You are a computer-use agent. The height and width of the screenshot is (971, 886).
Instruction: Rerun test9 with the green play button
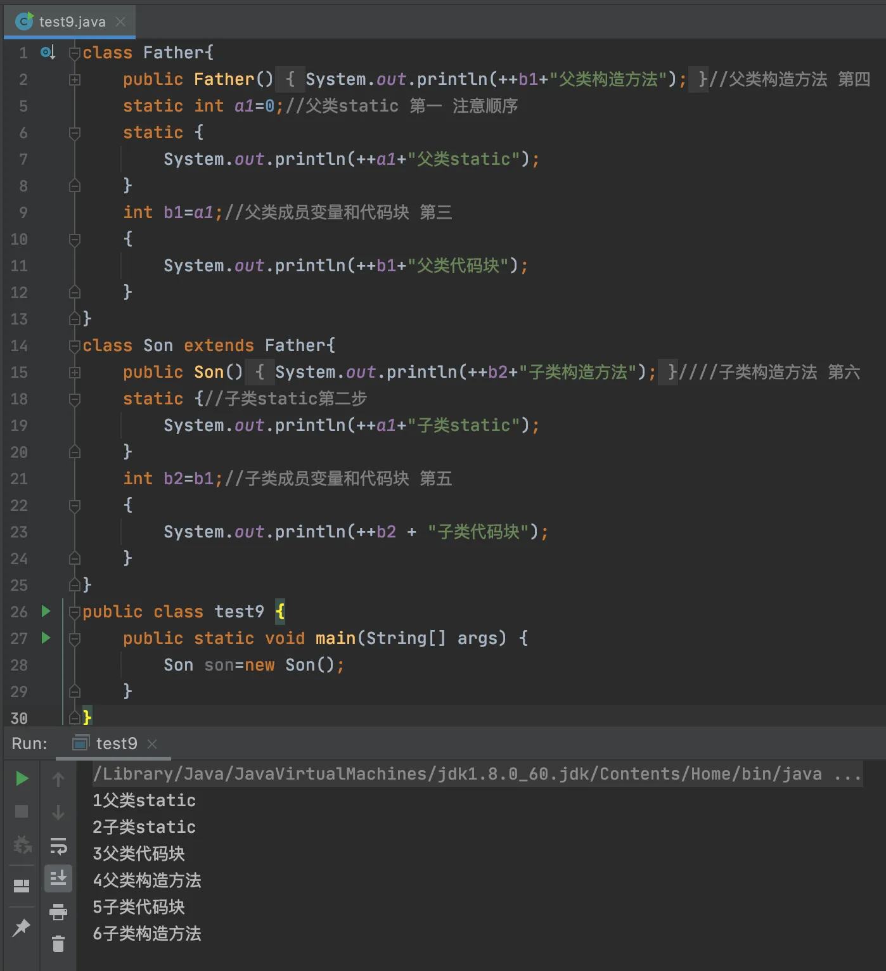point(22,778)
